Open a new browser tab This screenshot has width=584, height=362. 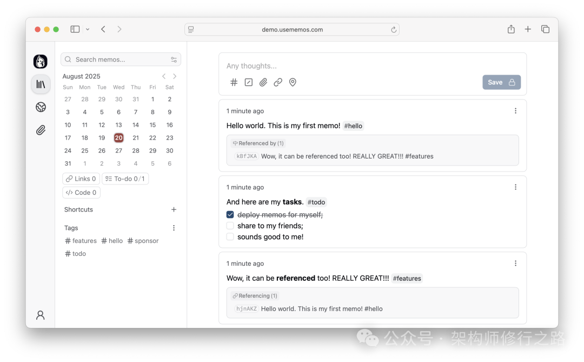tap(528, 29)
